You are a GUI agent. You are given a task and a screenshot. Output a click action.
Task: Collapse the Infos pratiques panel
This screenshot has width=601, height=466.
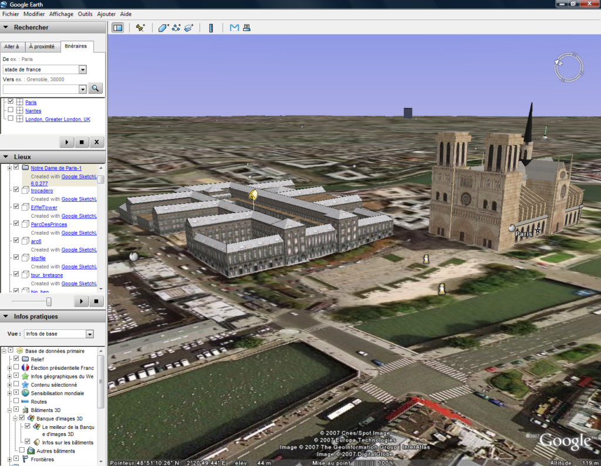(6, 316)
